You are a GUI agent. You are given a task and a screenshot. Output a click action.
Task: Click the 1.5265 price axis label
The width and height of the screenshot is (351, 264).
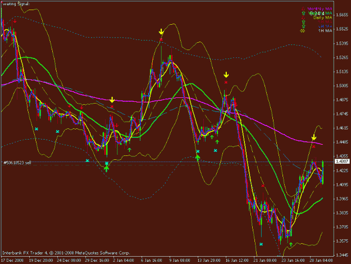342,57
